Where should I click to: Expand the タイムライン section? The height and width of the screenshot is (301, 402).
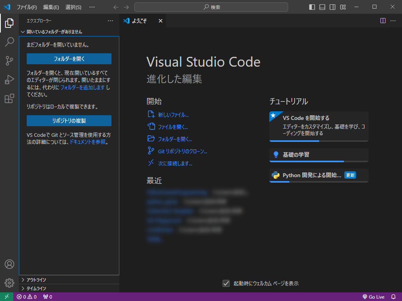(36, 288)
